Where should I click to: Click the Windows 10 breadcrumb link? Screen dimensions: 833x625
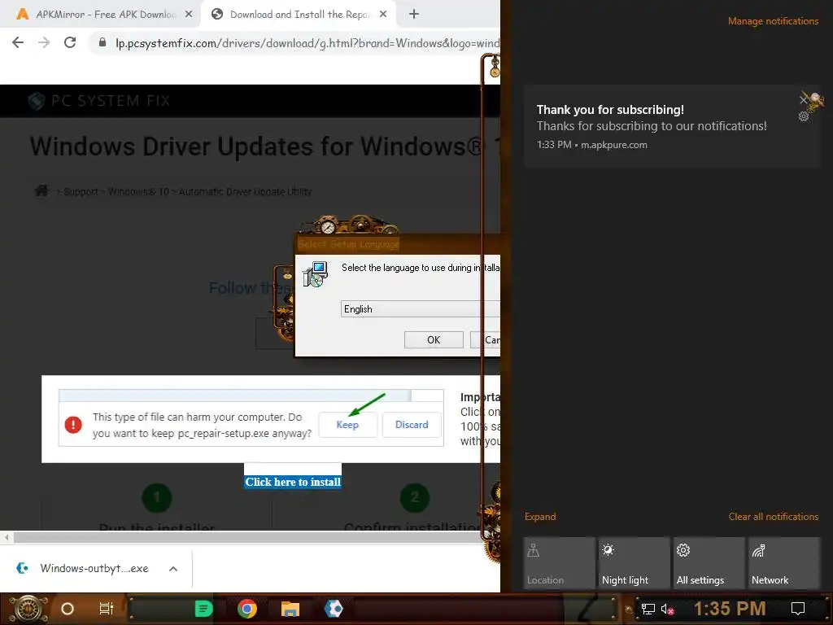[x=138, y=192]
